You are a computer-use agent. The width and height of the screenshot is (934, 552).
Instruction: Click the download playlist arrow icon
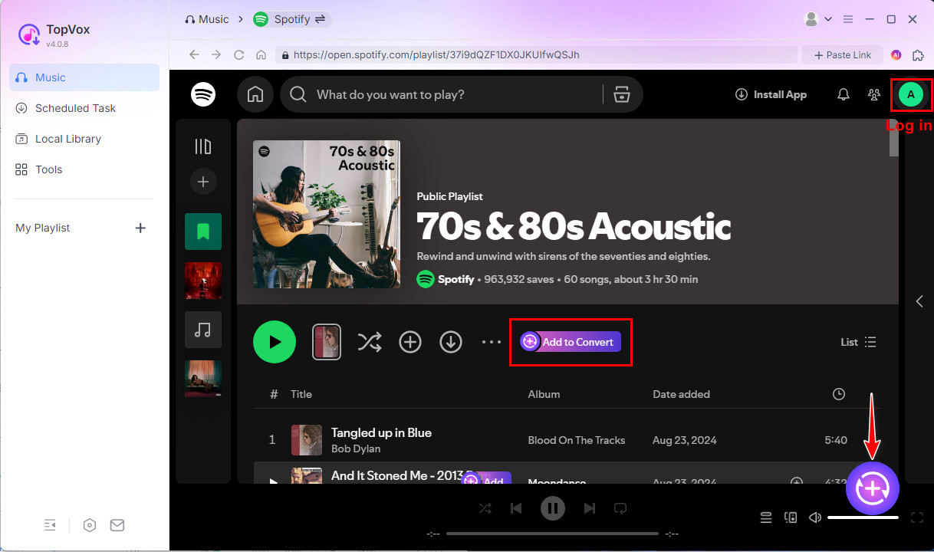click(451, 342)
